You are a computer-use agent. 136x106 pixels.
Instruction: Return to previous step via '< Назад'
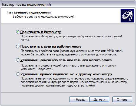tap(79, 100)
